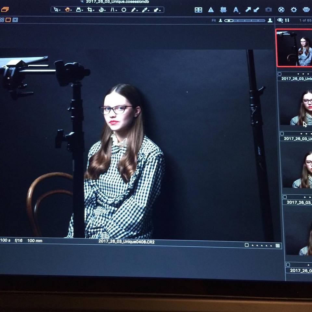Image resolution: width=312 pixels, height=312 pixels.
Task: Click the exposure warning triangle icon
Action: point(211,10)
